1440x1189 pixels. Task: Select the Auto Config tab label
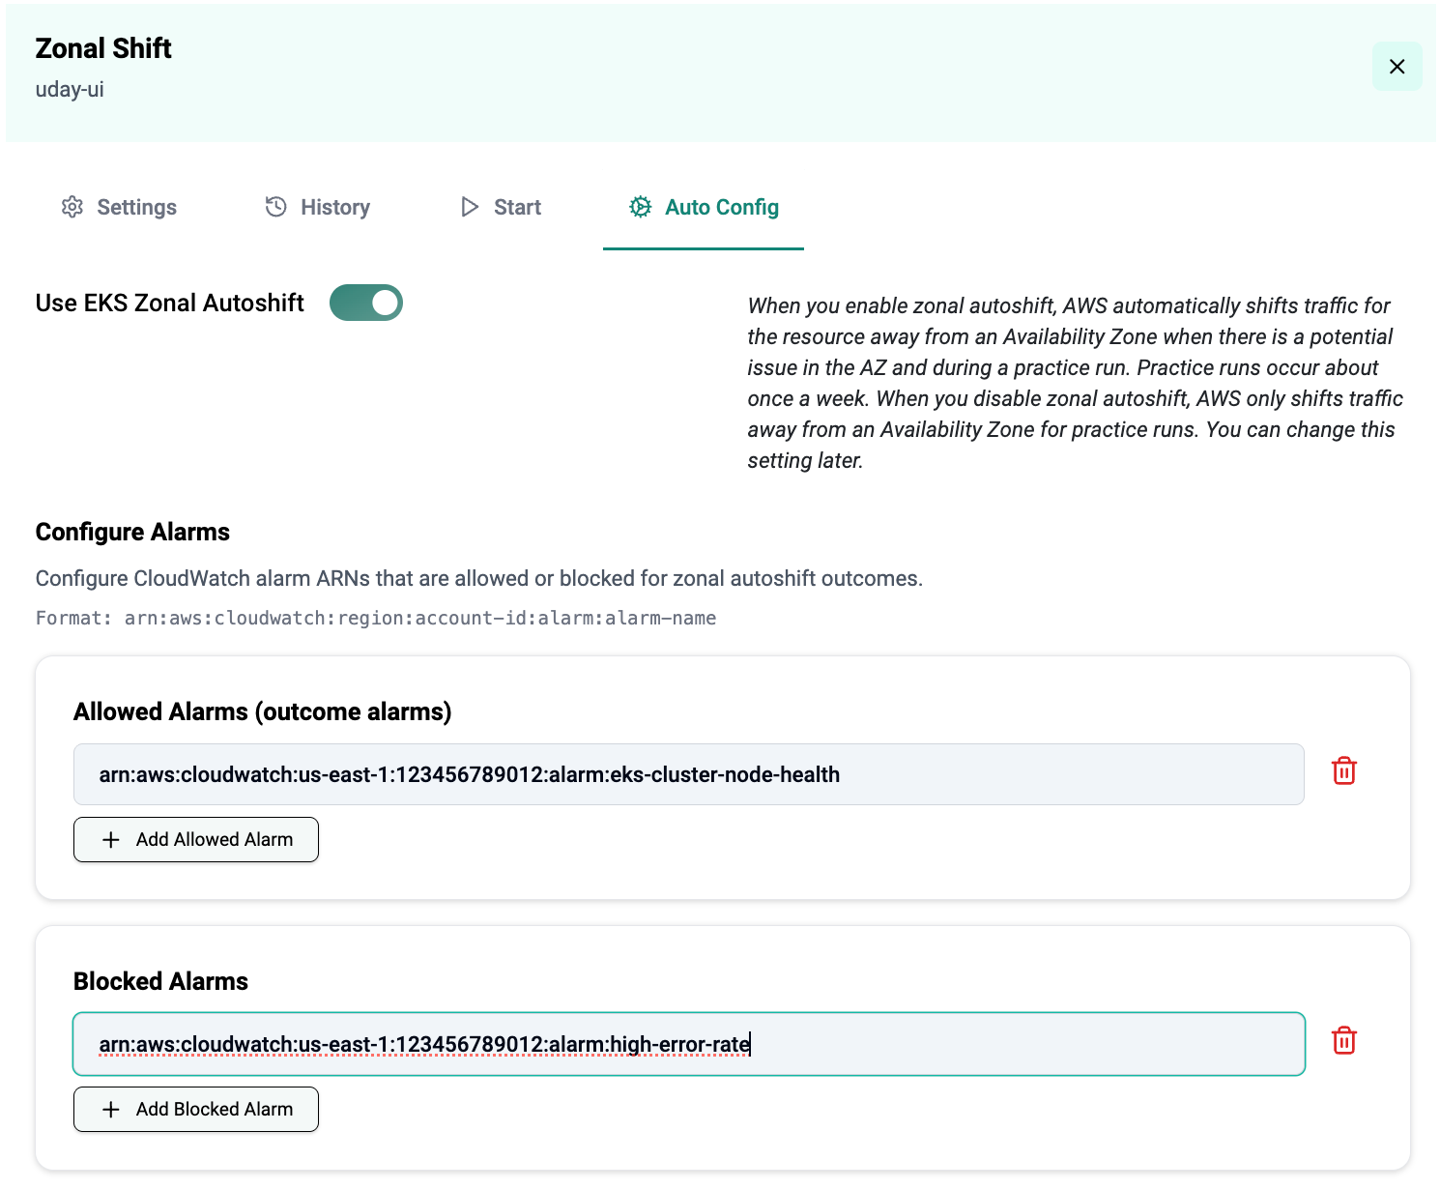722,207
